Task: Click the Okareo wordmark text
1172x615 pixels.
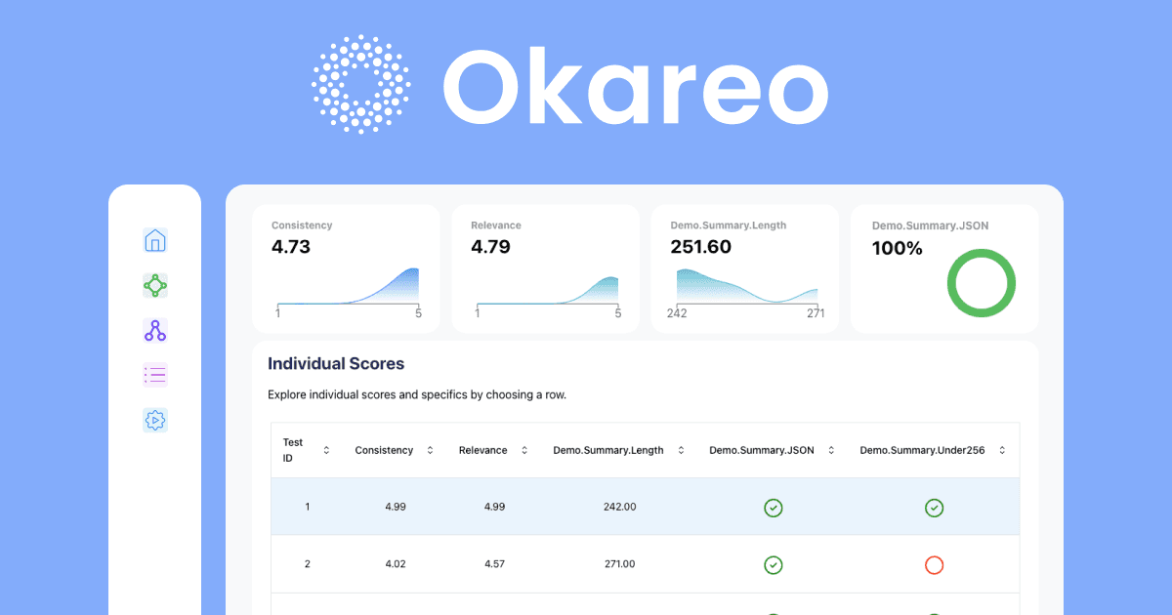Action: (636, 86)
